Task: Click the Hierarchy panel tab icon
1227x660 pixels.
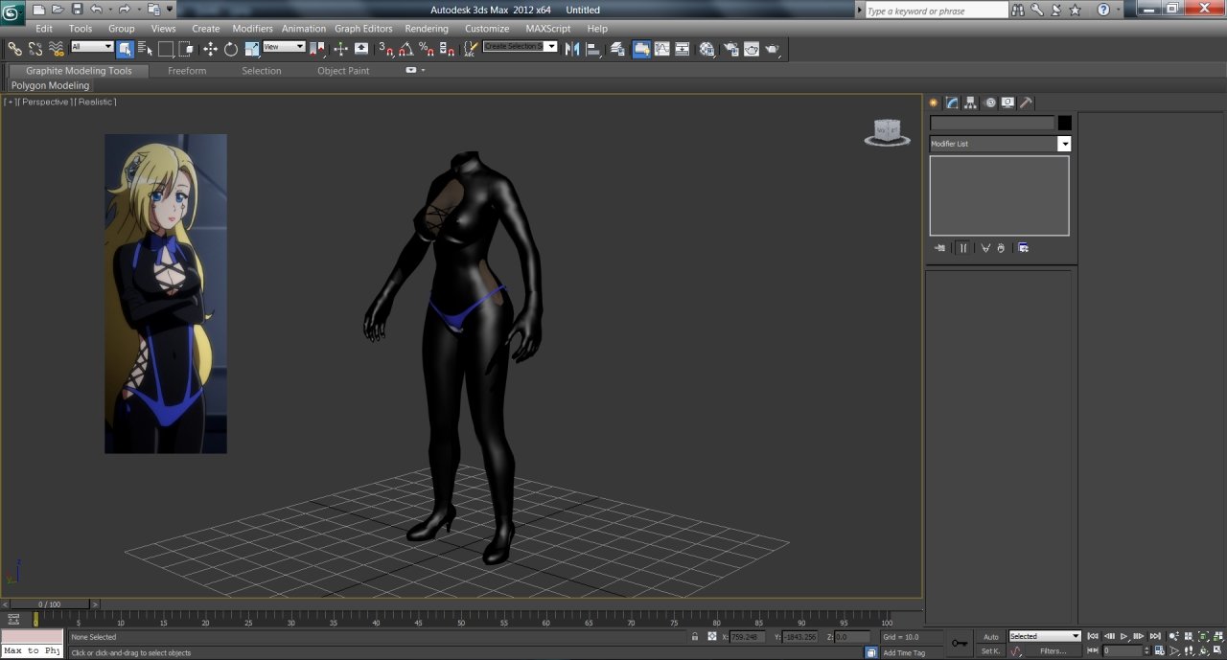Action: [970, 102]
